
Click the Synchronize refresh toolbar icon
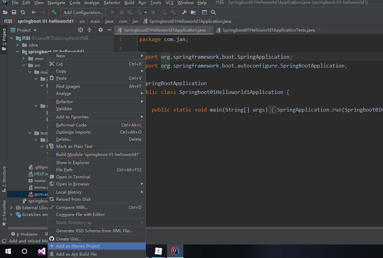coord(23,13)
